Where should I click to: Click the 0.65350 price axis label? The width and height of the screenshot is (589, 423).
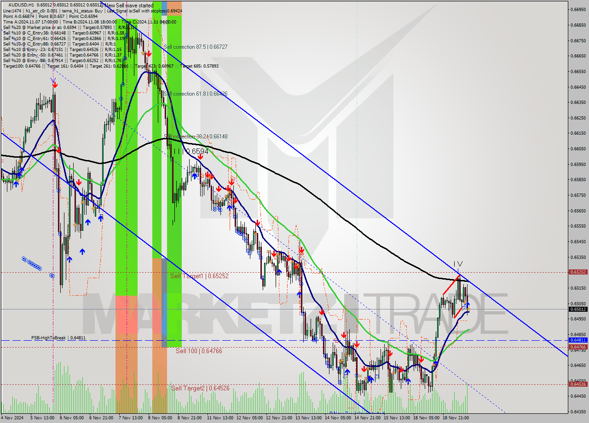click(578, 257)
